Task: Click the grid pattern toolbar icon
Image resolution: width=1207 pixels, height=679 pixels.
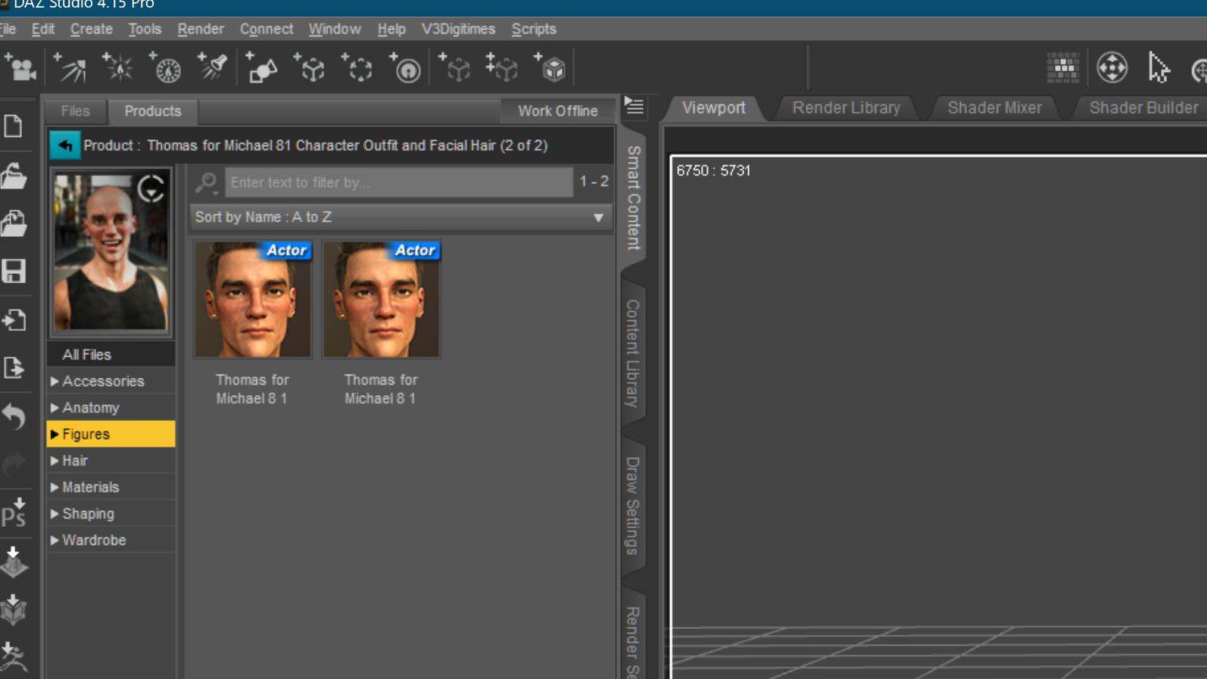Action: click(1063, 67)
